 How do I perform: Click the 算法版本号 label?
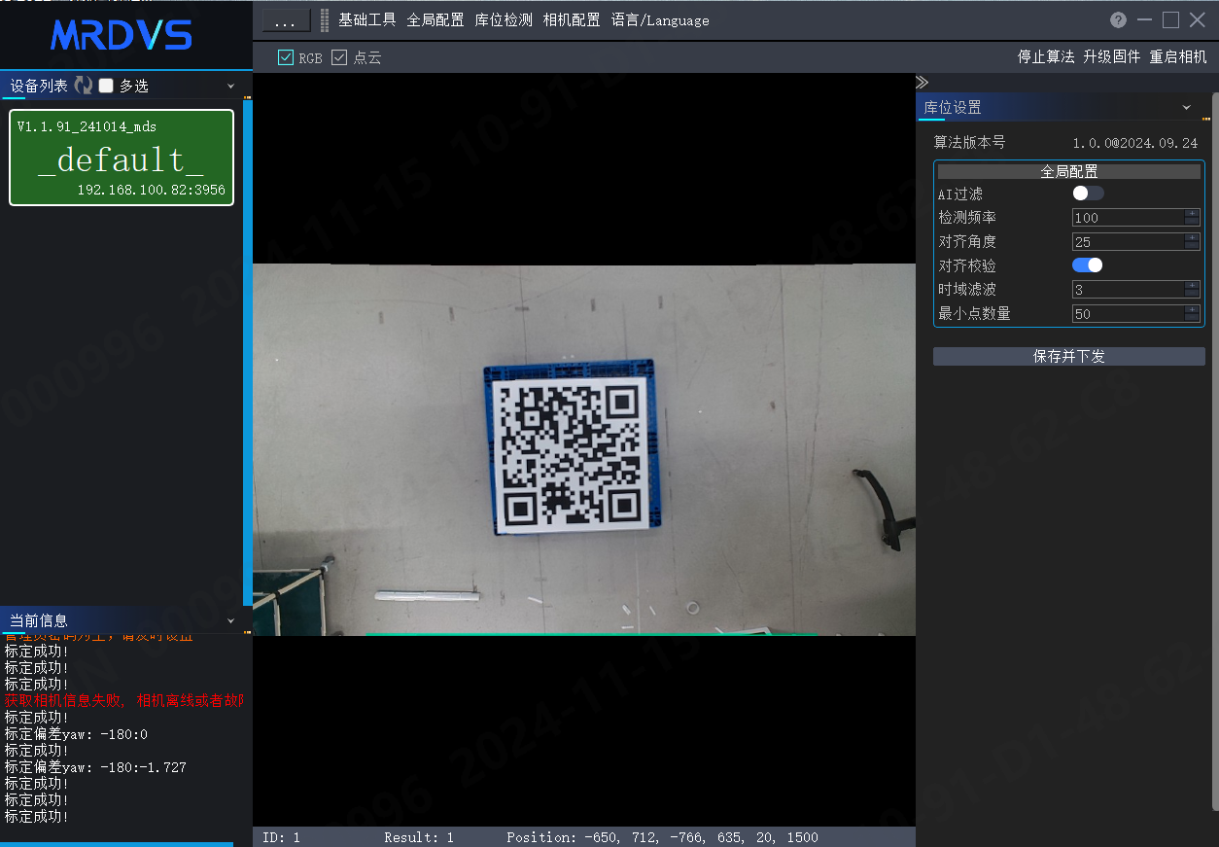tap(969, 142)
